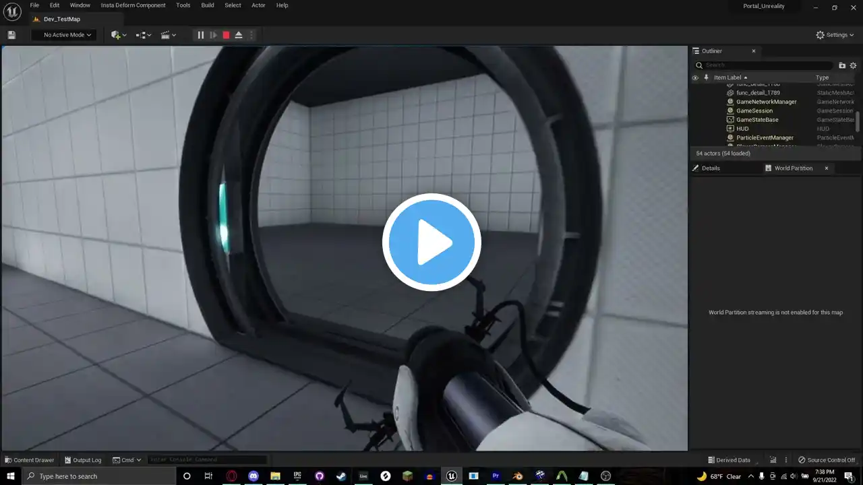Viewport: 863px width, 485px height.
Task: Open Windows Start menu
Action: (11, 476)
